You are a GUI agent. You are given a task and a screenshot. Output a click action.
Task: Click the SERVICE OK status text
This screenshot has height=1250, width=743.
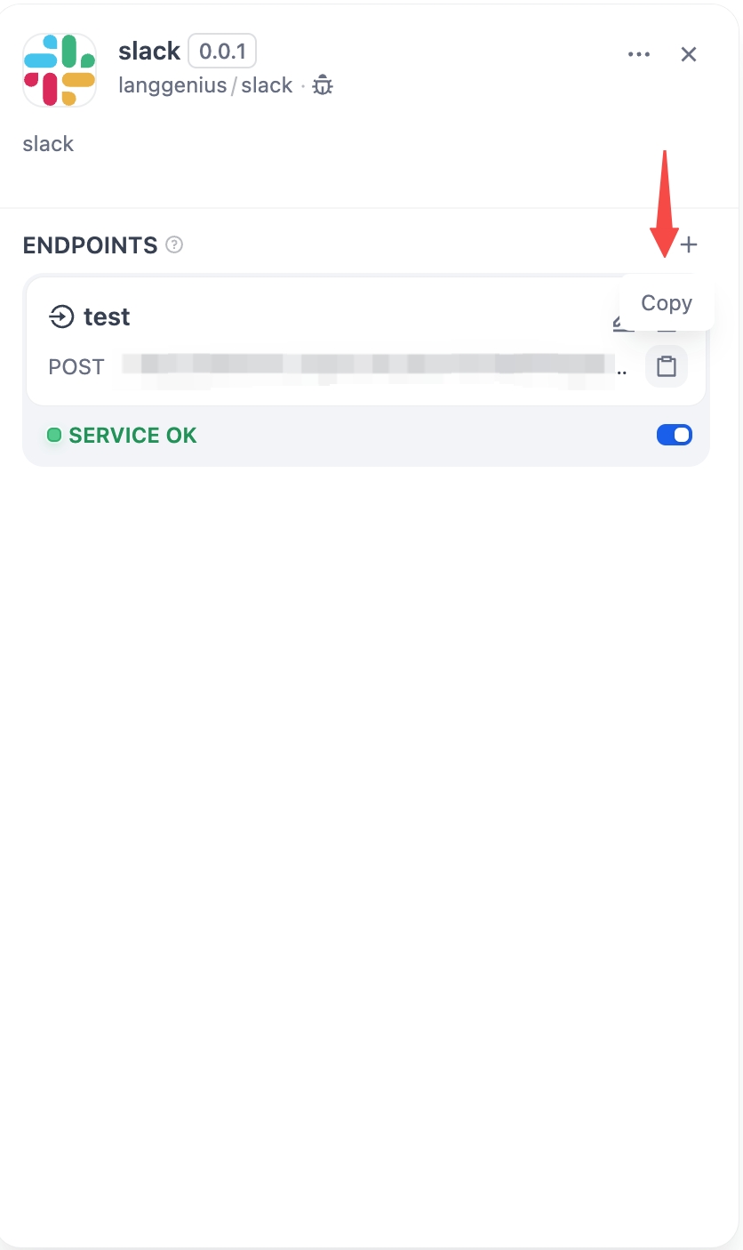(132, 435)
